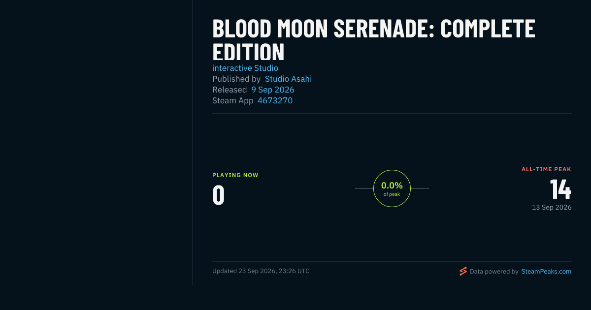The width and height of the screenshot is (591, 310).
Task: Click the SteamPeaks logo icon
Action: point(463,271)
